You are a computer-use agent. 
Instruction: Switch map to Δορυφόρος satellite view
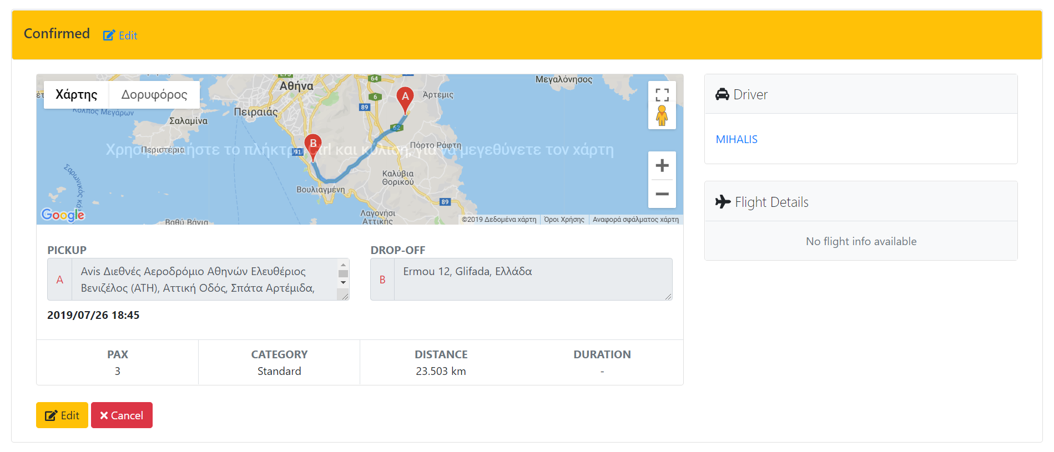(154, 95)
